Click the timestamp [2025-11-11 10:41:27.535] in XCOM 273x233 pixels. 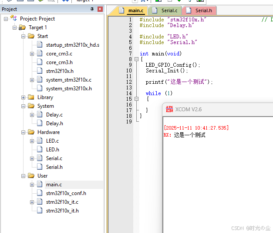click(196, 128)
